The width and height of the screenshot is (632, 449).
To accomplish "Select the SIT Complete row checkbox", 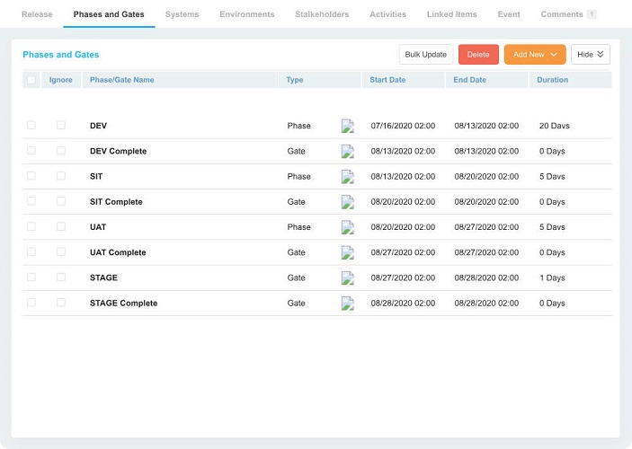I will coord(31,201).
